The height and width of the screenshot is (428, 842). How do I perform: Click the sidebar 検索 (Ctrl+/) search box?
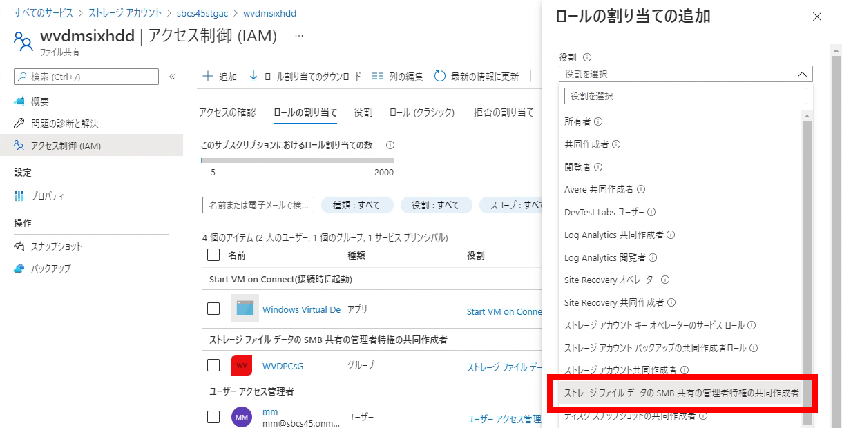tap(86, 77)
